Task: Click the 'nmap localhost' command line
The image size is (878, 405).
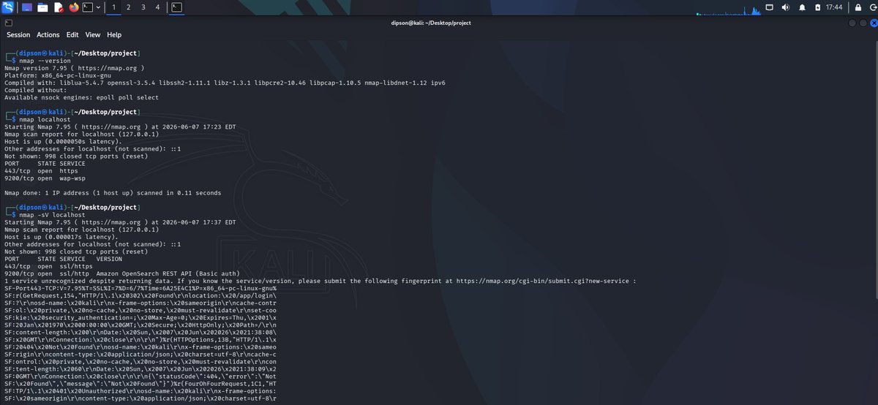Action: (45, 119)
